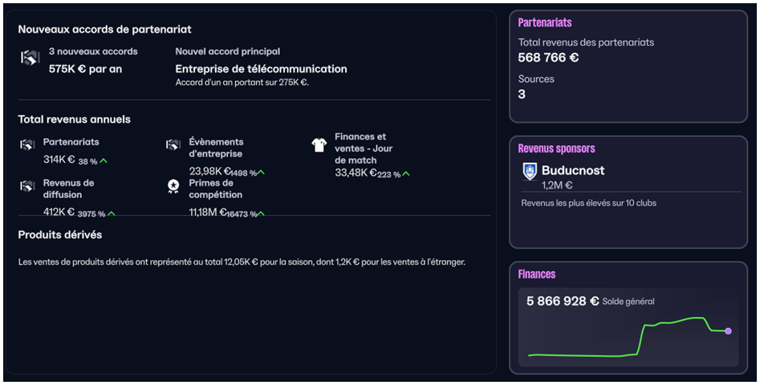Viewport: 760px width, 385px height.
Task: Click the Buducnost club badge
Action: [x=529, y=171]
